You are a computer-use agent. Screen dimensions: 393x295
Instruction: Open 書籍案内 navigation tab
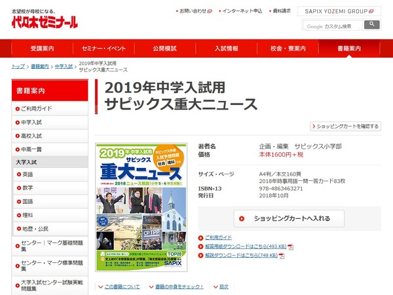(349, 49)
